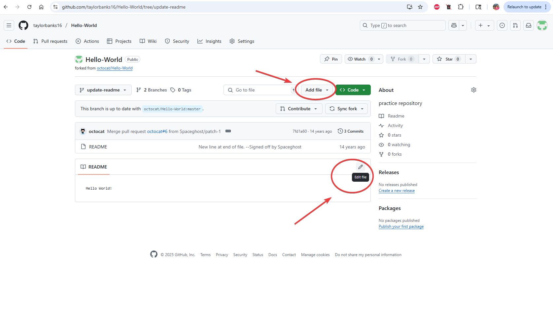
Task: Open the repository Settings tab
Action: point(242,41)
